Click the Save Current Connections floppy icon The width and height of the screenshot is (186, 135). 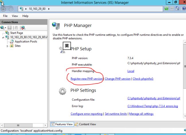tap(9, 28)
